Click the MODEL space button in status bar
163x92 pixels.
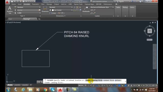[81, 85]
